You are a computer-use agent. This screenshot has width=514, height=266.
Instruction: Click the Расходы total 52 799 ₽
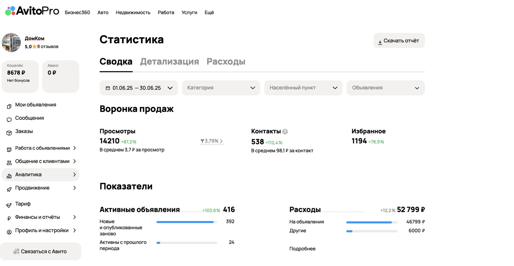tap(411, 210)
